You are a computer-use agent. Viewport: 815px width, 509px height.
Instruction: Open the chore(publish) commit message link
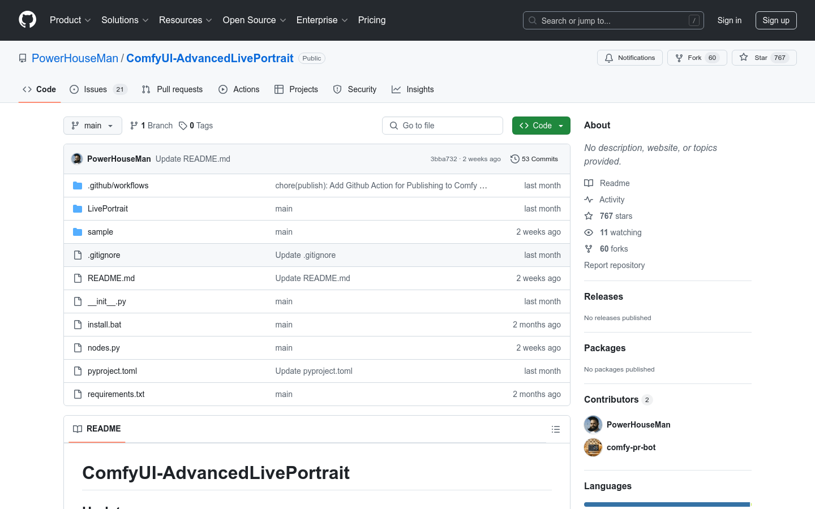381,186
